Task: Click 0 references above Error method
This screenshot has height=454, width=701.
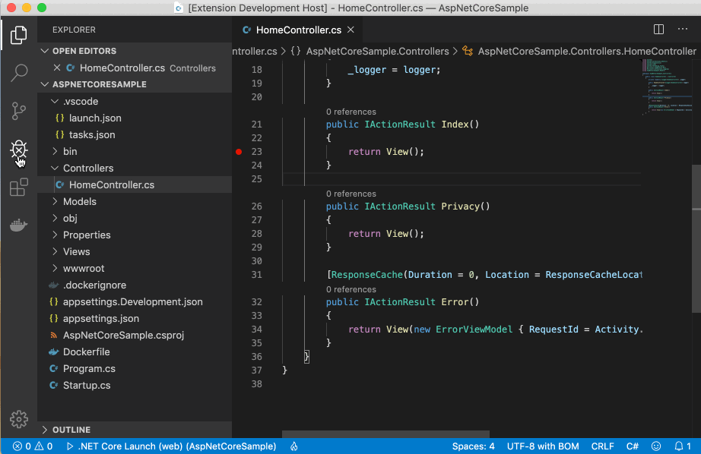Action: point(351,289)
